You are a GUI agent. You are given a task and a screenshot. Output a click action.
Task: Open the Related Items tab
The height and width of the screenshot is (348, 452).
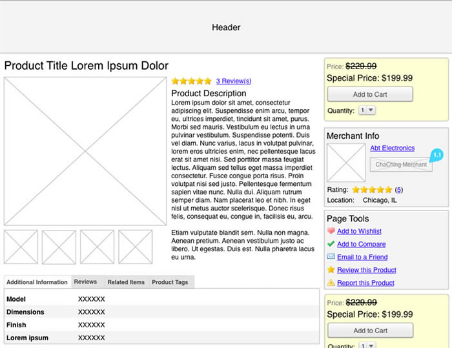click(x=126, y=282)
